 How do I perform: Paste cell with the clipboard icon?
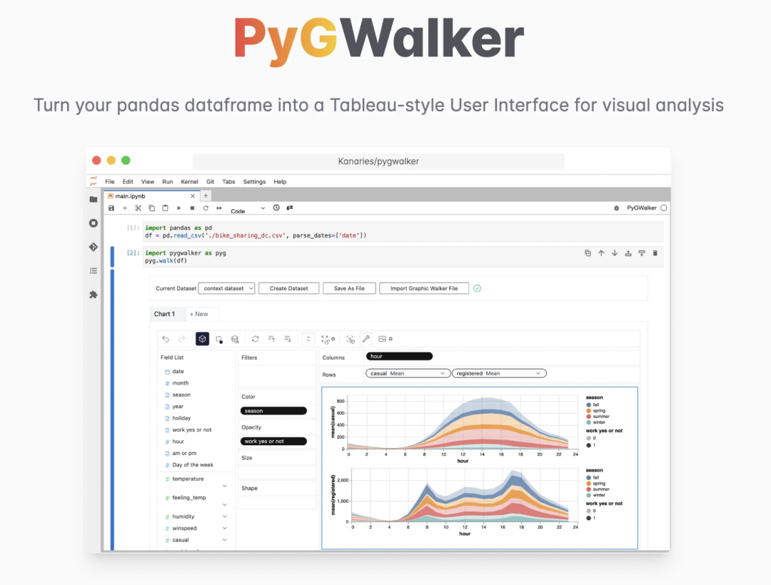tap(165, 208)
